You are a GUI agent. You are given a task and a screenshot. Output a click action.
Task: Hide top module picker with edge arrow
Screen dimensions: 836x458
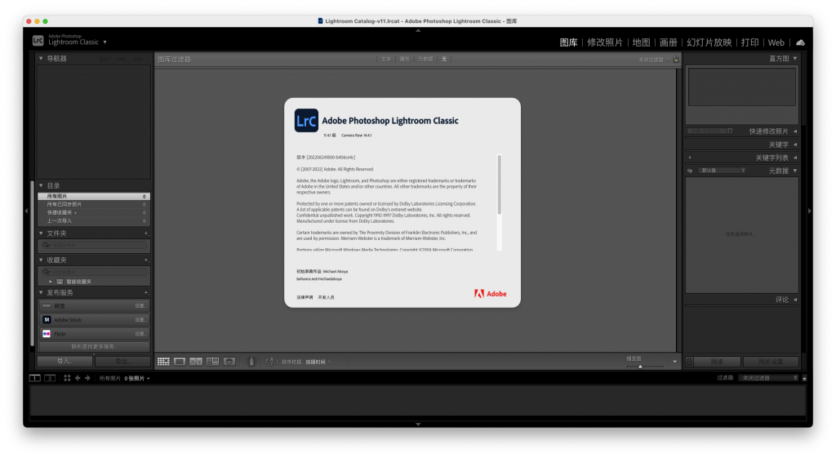pos(418,30)
